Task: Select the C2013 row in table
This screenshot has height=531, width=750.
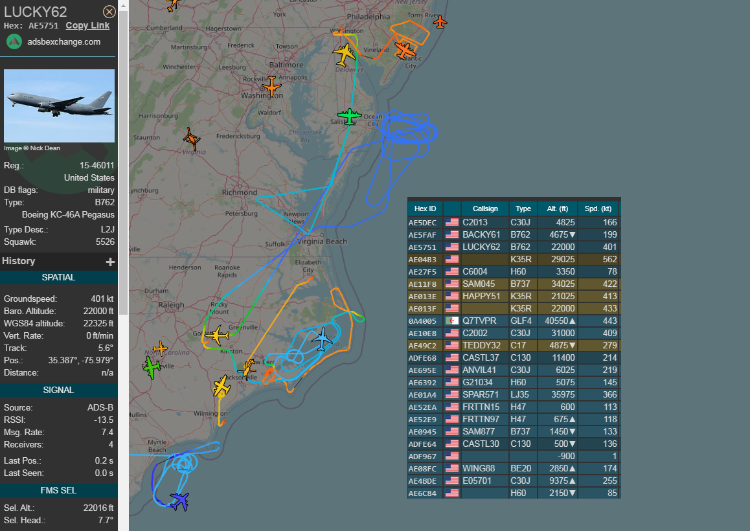Action: (x=514, y=223)
